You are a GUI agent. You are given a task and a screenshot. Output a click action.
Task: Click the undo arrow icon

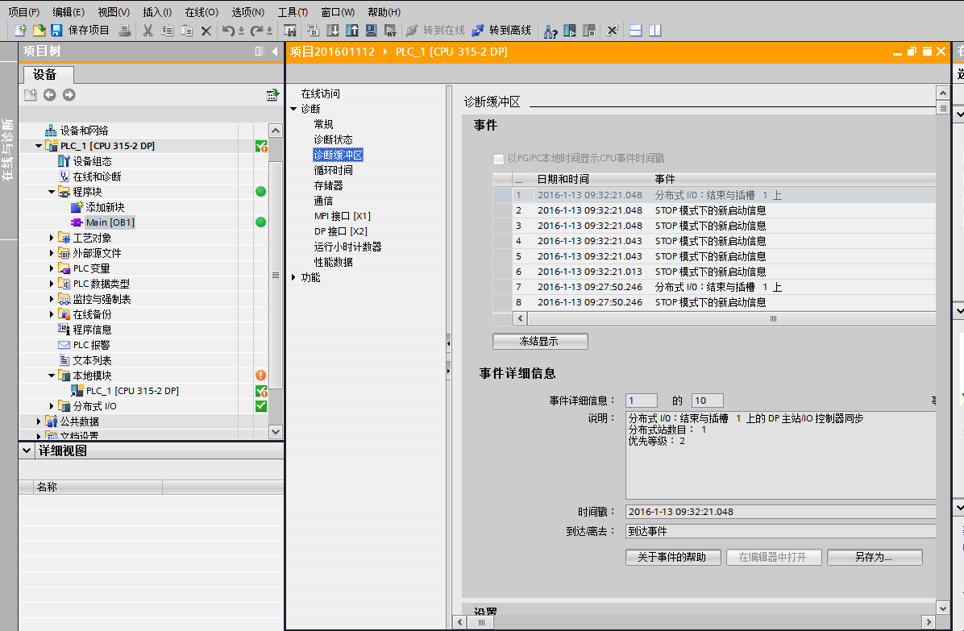[x=228, y=30]
